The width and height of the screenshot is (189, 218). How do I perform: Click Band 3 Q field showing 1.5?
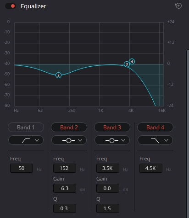tap(108, 208)
